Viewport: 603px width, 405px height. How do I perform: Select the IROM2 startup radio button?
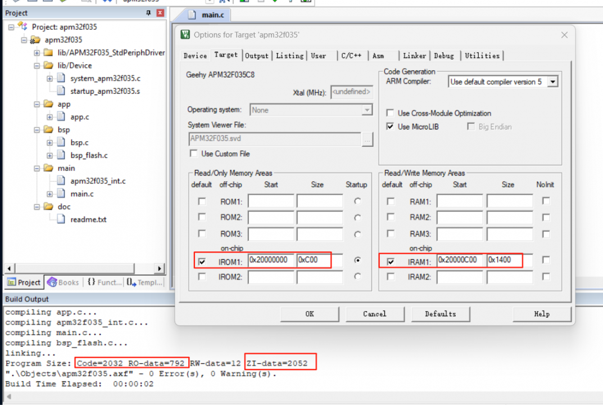(x=357, y=277)
